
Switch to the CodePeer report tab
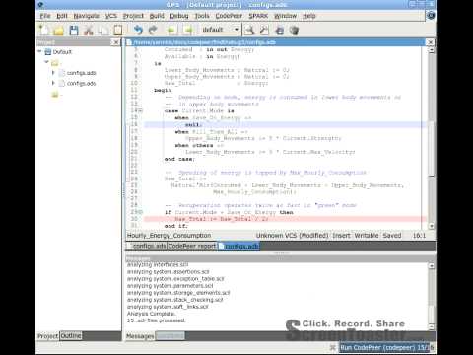tap(192, 246)
